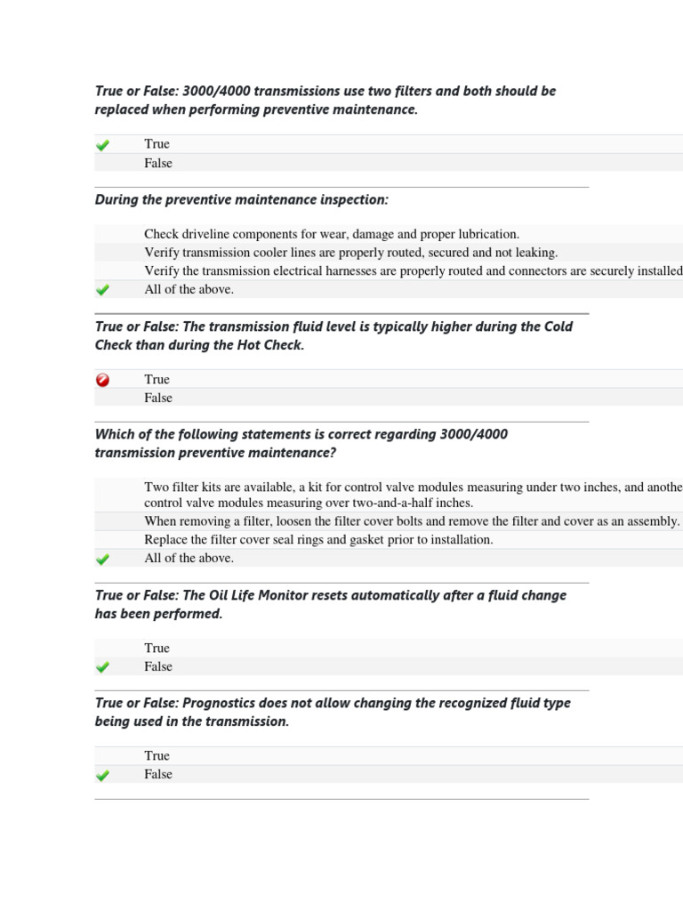Select False for the two-filters question

pos(158,164)
